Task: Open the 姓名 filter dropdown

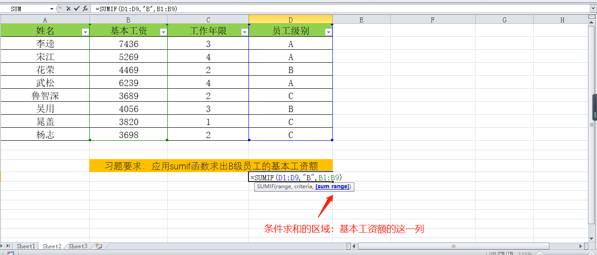Action: tap(85, 32)
